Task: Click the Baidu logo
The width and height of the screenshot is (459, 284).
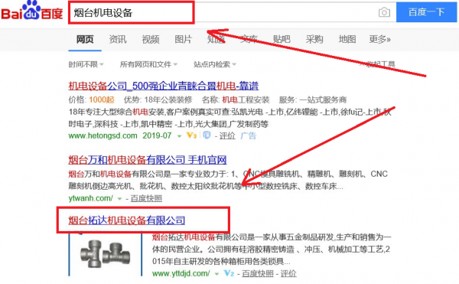Action: (32, 11)
